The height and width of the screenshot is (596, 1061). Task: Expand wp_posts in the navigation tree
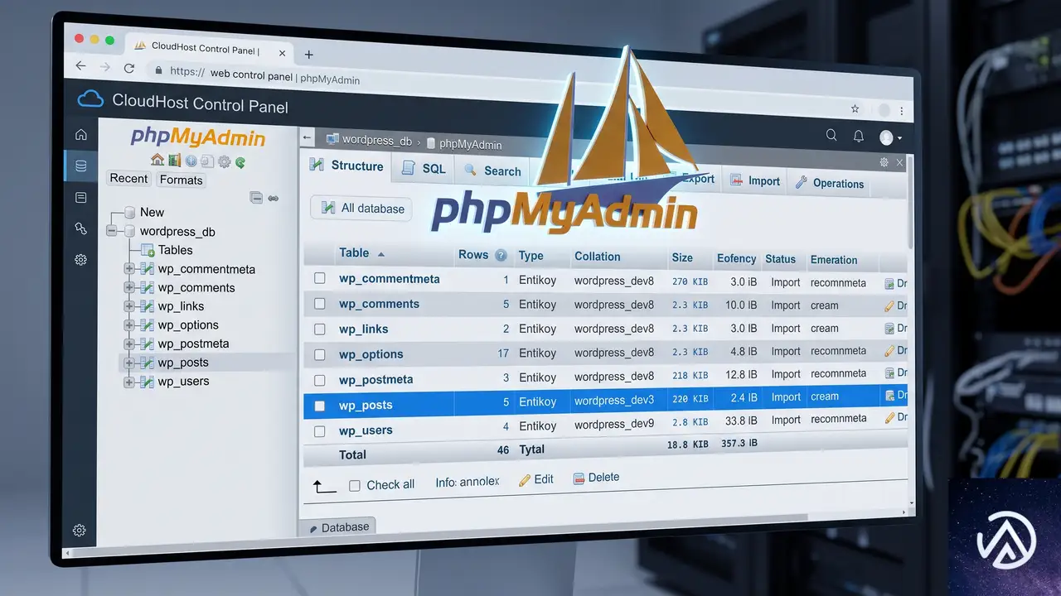(x=129, y=363)
